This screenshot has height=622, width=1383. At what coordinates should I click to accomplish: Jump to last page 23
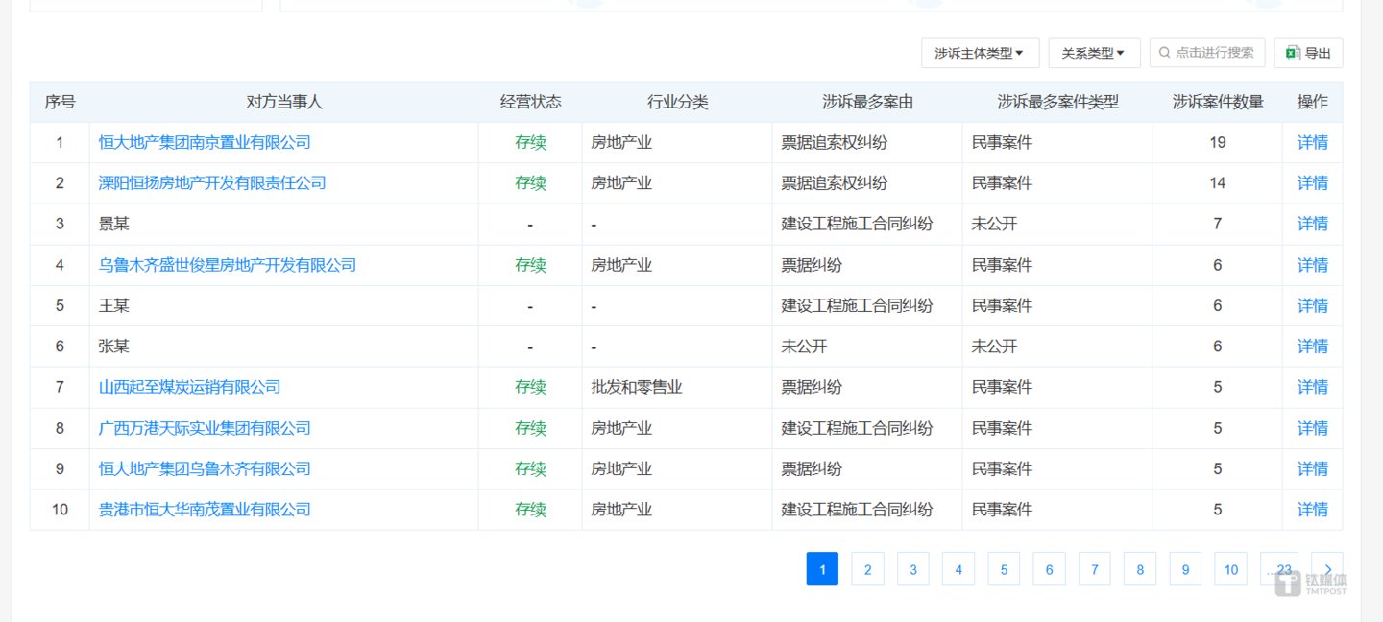point(1282,569)
